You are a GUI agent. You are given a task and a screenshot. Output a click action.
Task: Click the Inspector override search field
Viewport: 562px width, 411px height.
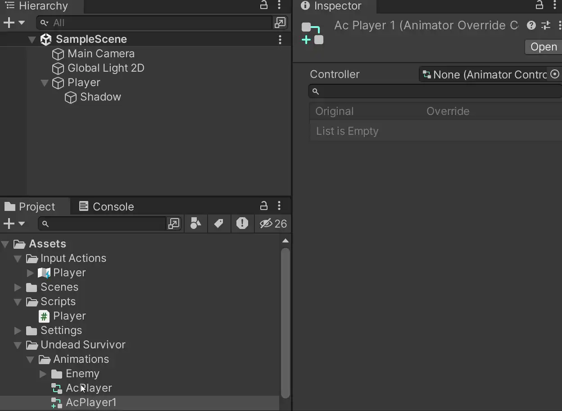point(435,91)
